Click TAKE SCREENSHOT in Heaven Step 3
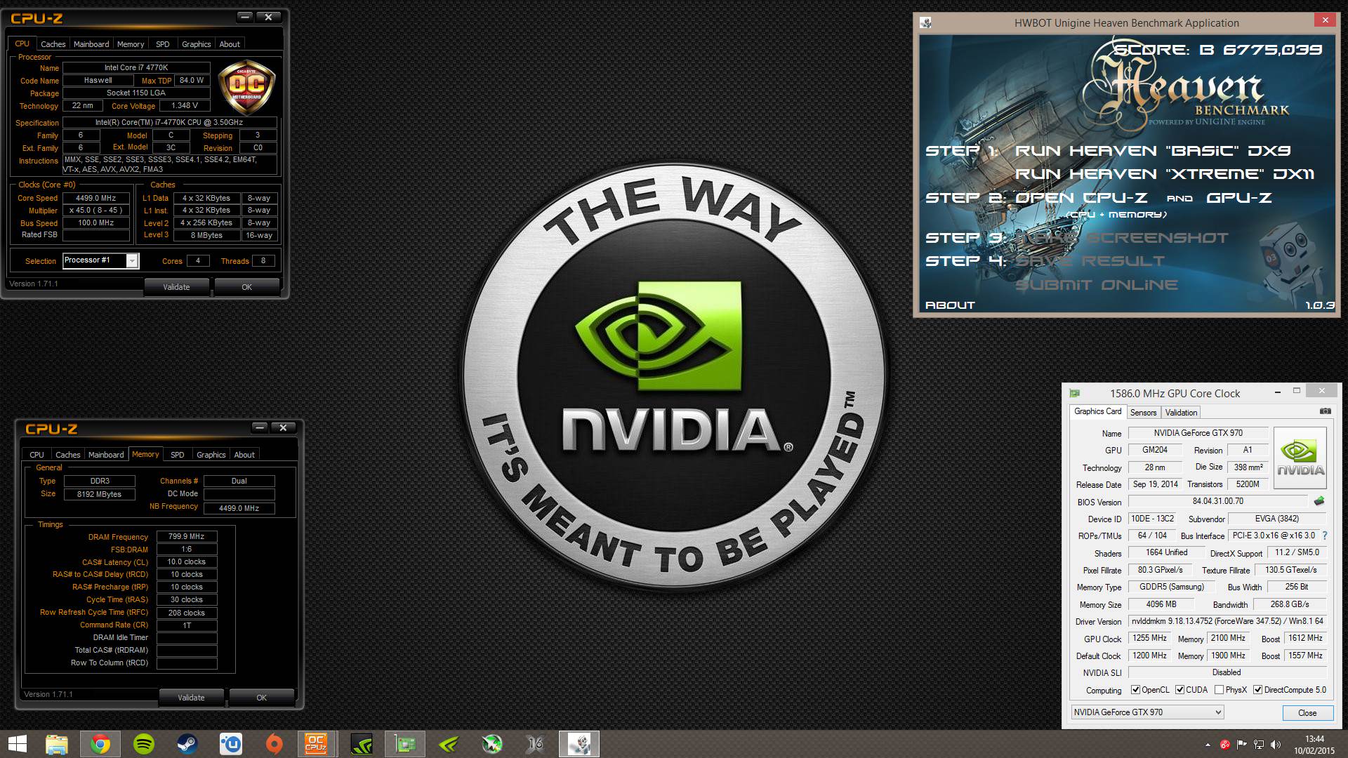 pos(1122,238)
